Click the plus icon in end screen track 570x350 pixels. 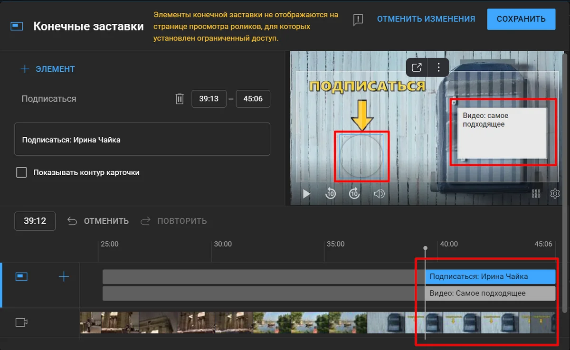tap(64, 277)
